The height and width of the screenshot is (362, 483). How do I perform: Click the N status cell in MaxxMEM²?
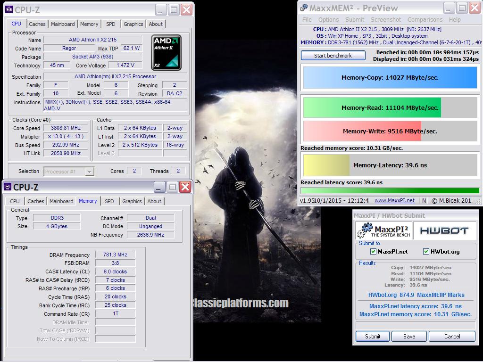424,201
